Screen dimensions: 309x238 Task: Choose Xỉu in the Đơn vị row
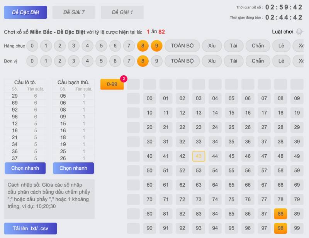[x=212, y=61]
